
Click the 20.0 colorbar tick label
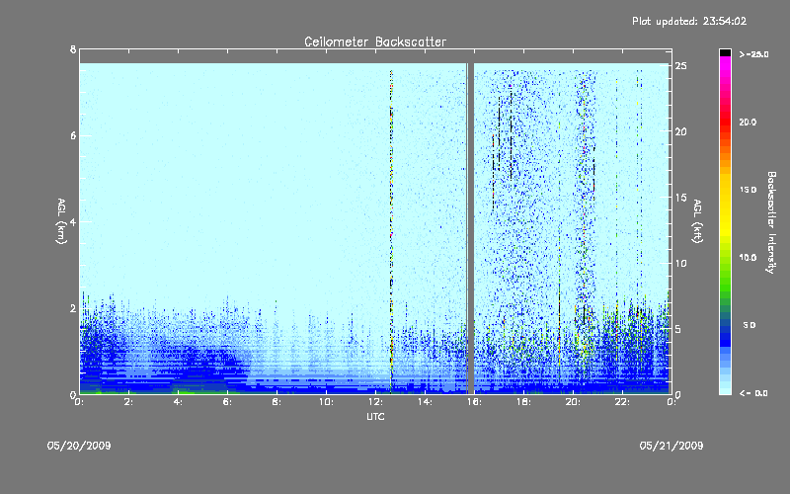(x=748, y=123)
